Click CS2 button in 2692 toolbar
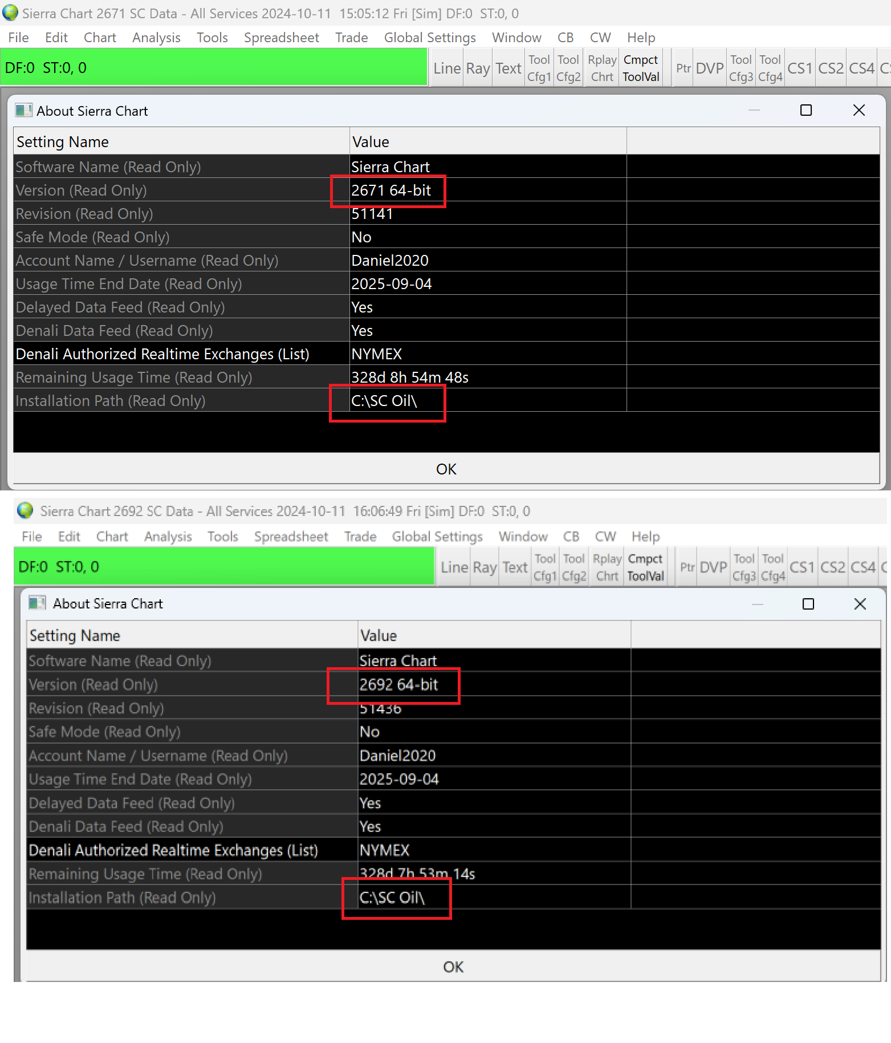The image size is (891, 1043). (833, 567)
